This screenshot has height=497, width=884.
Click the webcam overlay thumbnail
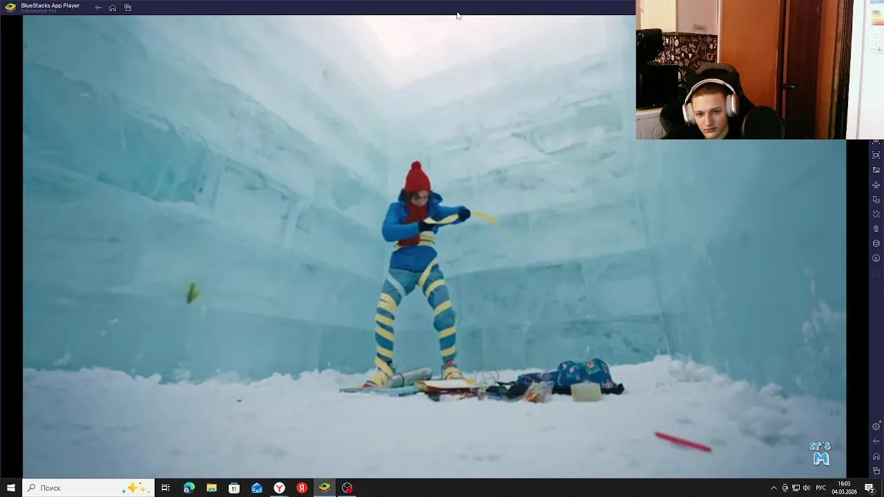[x=760, y=70]
